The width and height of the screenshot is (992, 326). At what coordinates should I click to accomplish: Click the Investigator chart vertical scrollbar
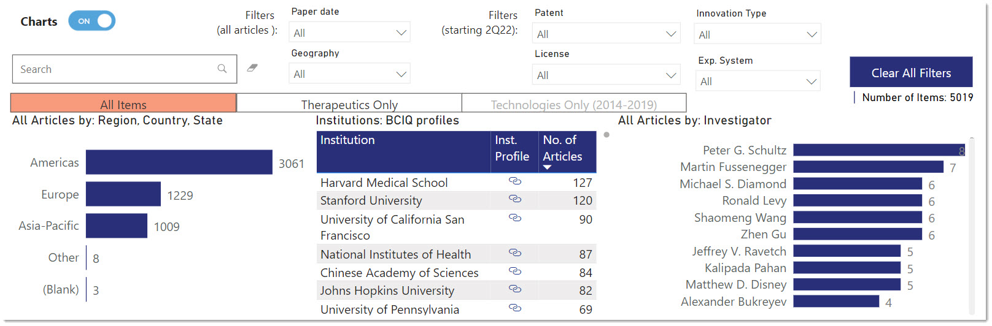(x=971, y=227)
